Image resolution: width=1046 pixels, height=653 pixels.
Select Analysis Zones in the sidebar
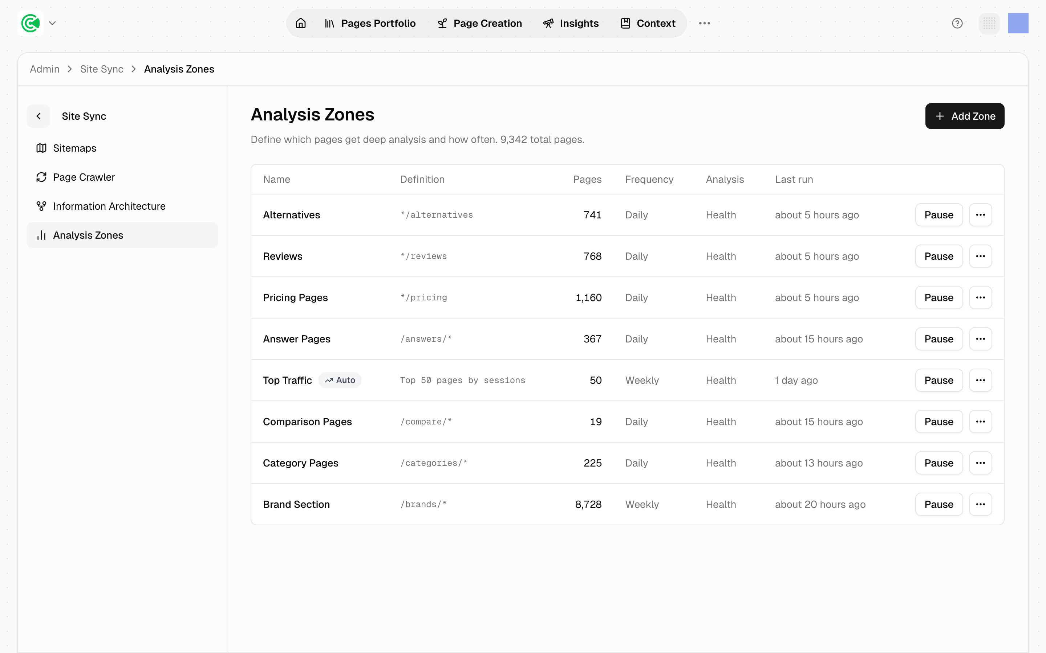[x=122, y=235]
